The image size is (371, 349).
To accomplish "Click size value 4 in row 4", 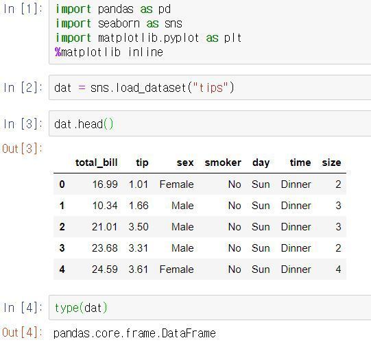I will 338,269.
